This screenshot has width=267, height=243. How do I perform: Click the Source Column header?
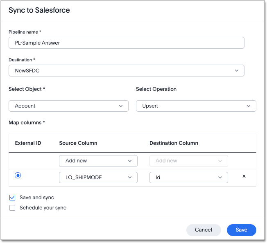[78, 143]
